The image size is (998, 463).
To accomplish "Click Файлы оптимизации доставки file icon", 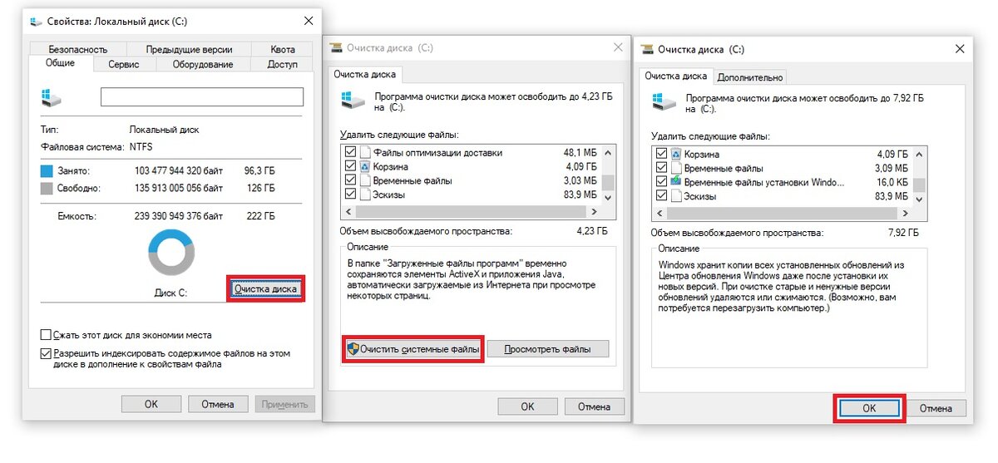I will click(365, 152).
